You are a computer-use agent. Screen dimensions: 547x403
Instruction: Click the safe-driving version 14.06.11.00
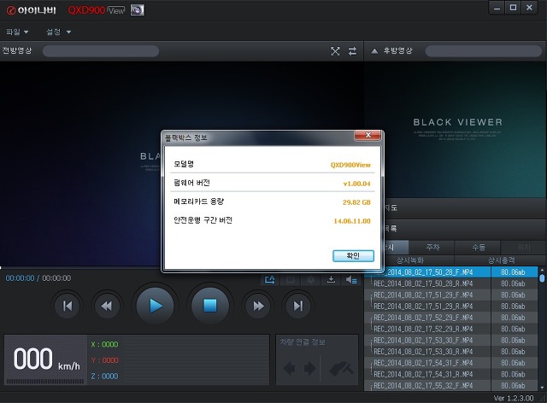(x=352, y=221)
